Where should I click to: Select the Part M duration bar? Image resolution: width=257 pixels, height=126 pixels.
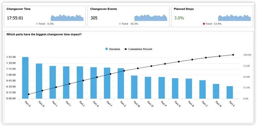[x=134, y=87]
